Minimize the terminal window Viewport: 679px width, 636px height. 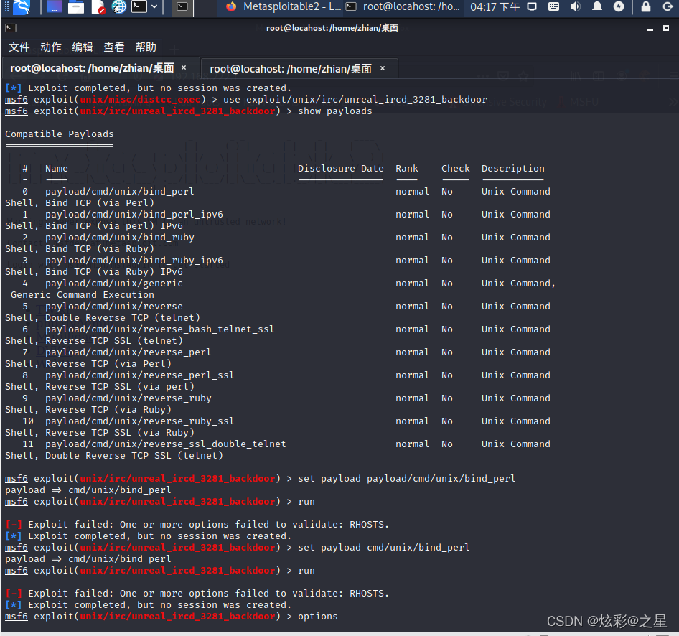tap(650, 29)
